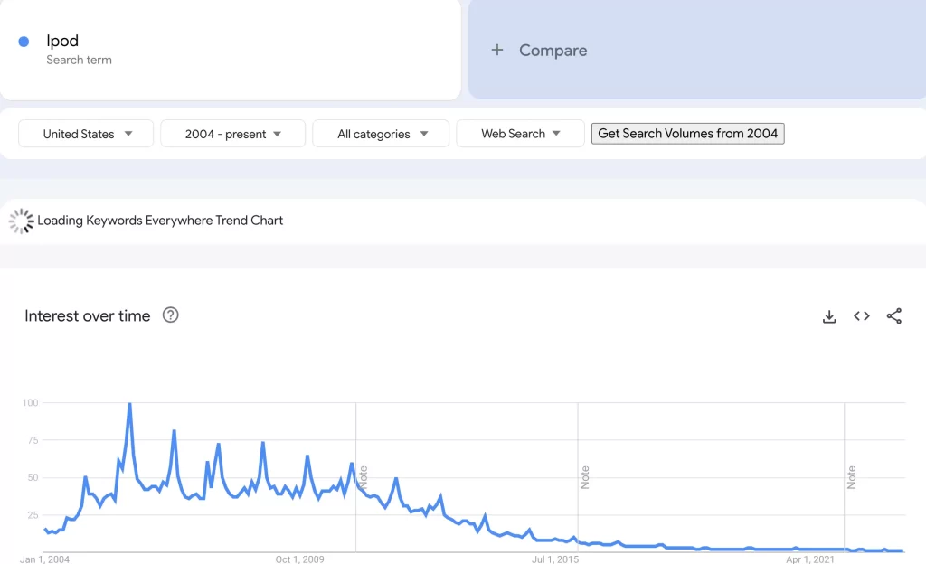Viewport: 926px width, 564px height.
Task: Click the first Note marker near 2011
Action: (x=364, y=477)
